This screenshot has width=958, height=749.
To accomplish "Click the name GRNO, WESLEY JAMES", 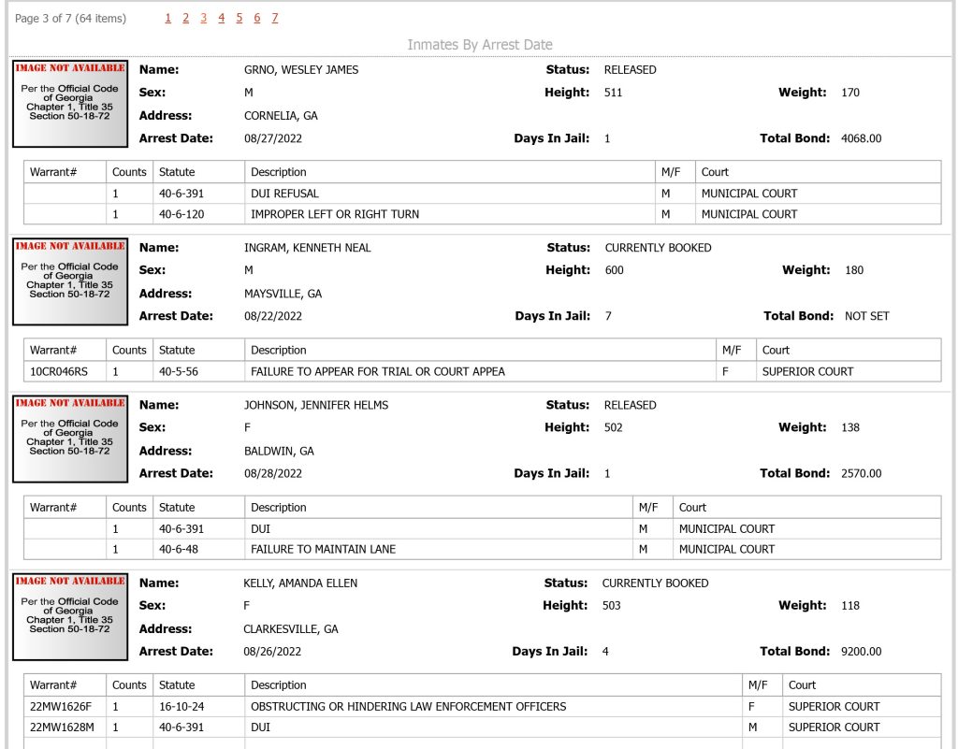I will tap(301, 69).
